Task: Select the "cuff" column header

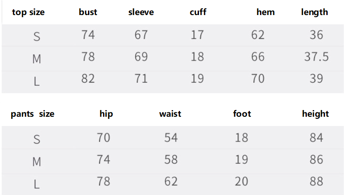Action: [198, 12]
